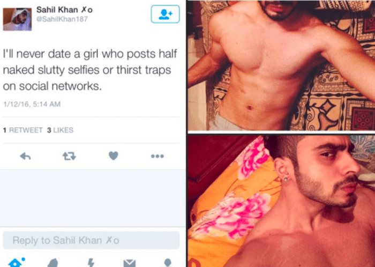The image size is (375, 267).
Task: Click the 1/12/16 5:14 AM timestamp
Action: [x=32, y=105]
